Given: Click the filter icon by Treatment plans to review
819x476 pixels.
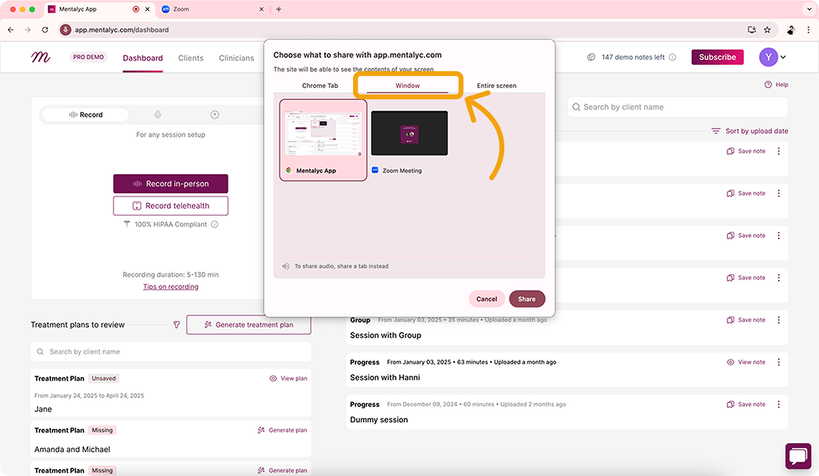Looking at the screenshot, I should (177, 325).
